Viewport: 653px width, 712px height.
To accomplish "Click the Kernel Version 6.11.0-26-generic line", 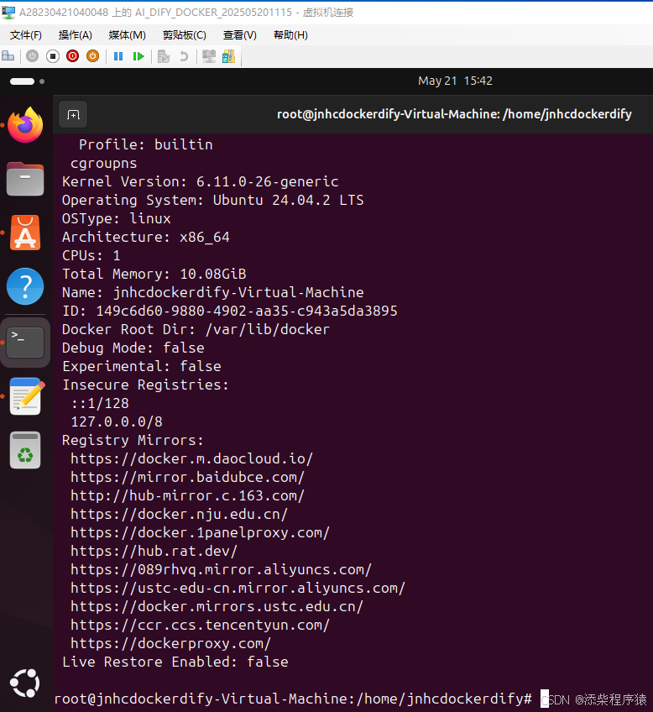I will pyautogui.click(x=200, y=181).
